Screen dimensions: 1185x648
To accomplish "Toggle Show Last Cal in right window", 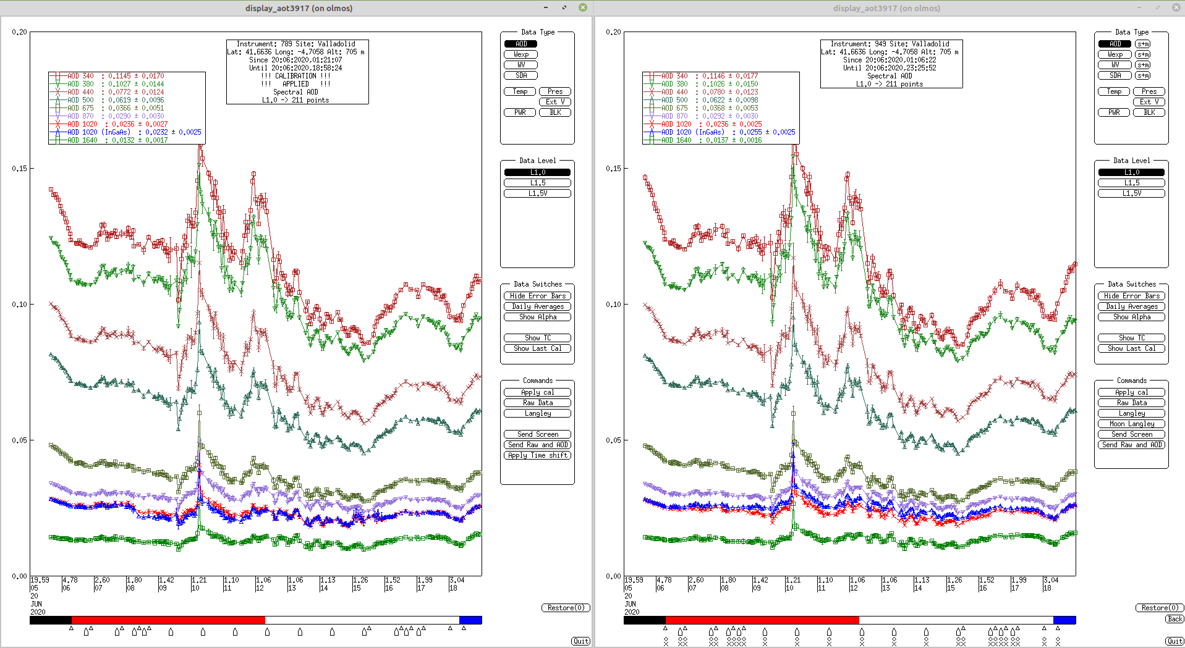I will (1131, 348).
